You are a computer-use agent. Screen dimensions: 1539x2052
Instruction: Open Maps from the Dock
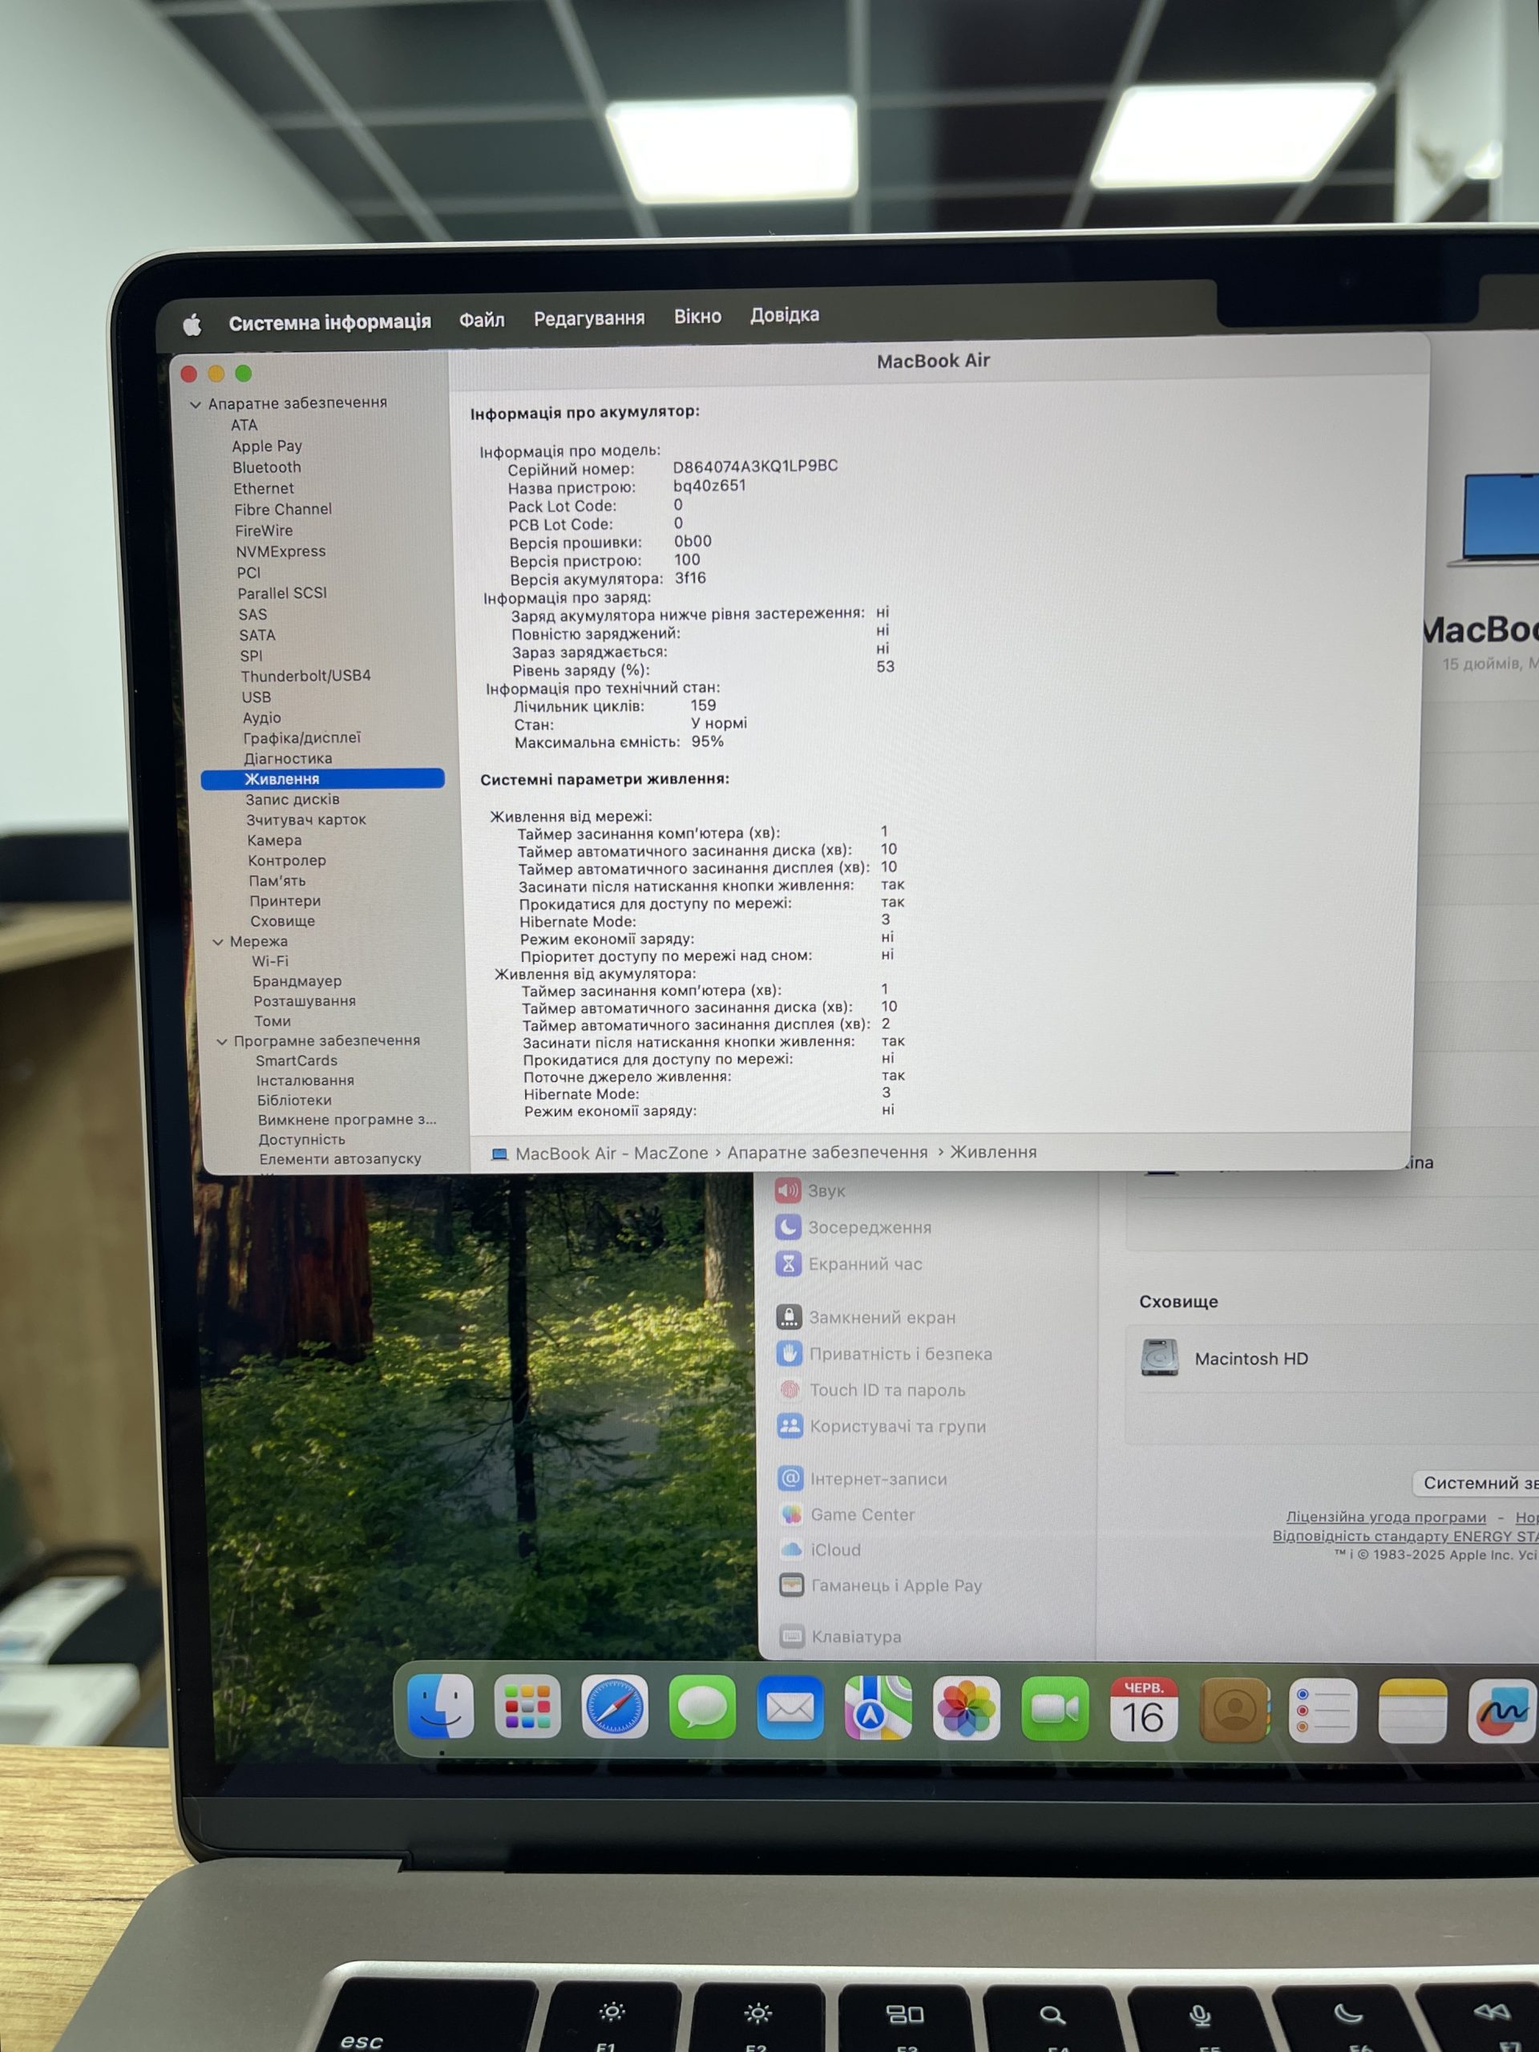(878, 1708)
